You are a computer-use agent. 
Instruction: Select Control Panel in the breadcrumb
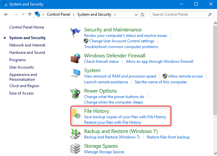pos(58,14)
